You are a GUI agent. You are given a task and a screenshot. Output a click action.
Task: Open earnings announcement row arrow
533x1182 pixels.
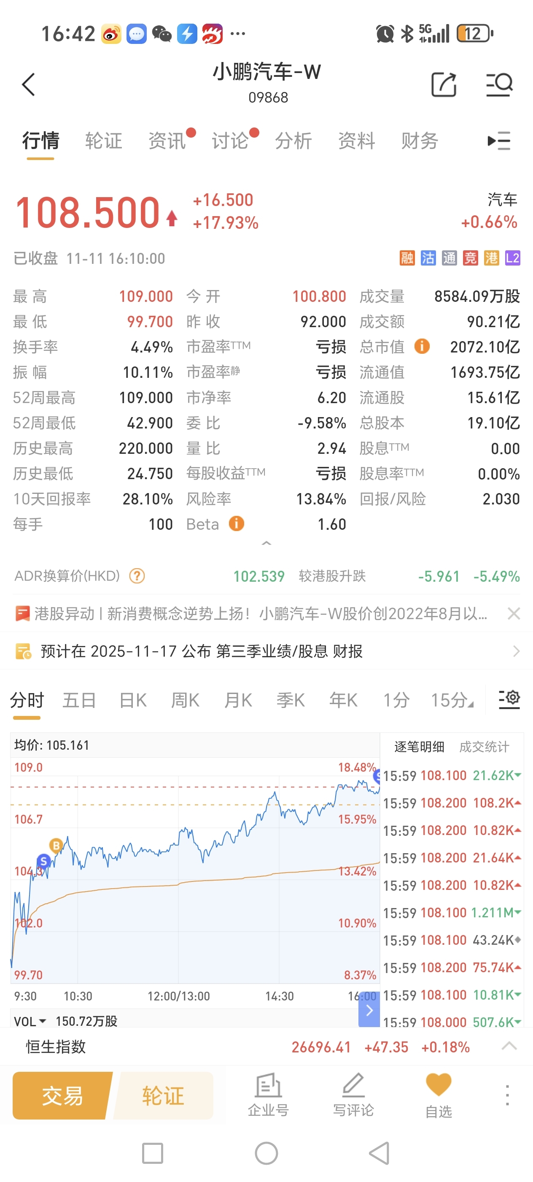pos(517,651)
